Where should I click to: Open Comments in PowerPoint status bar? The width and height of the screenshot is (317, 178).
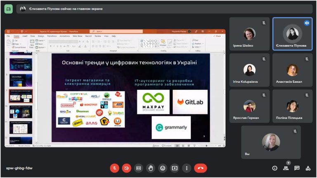pos(167,145)
